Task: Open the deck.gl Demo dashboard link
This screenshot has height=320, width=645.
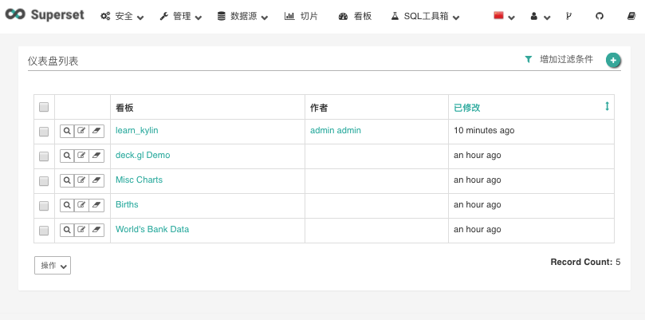Action: tap(143, 156)
